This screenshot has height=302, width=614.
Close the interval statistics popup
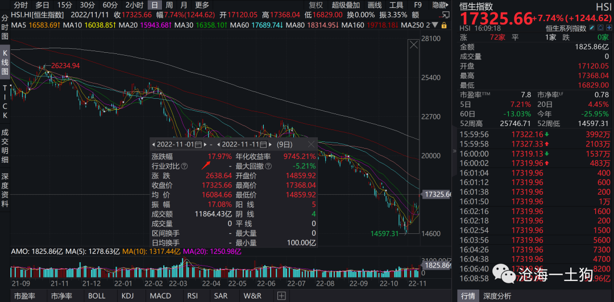[x=312, y=144]
